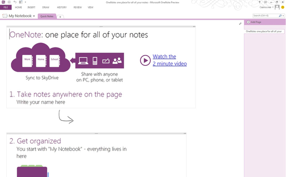The width and height of the screenshot is (286, 177).
Task: Click the Home notebook icon in cloud
Action: pos(41,61)
